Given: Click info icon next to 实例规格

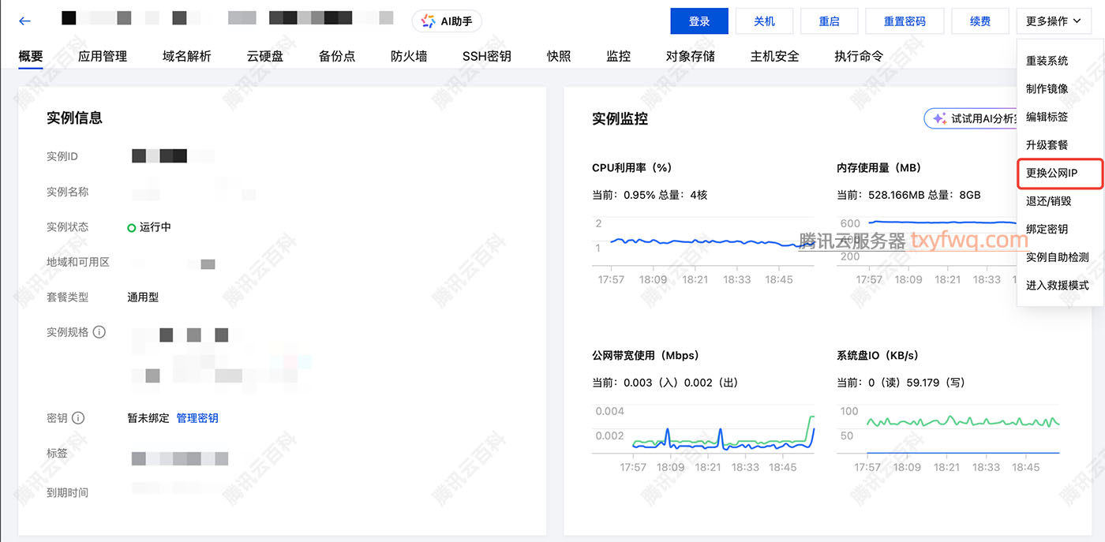Looking at the screenshot, I should pyautogui.click(x=99, y=332).
